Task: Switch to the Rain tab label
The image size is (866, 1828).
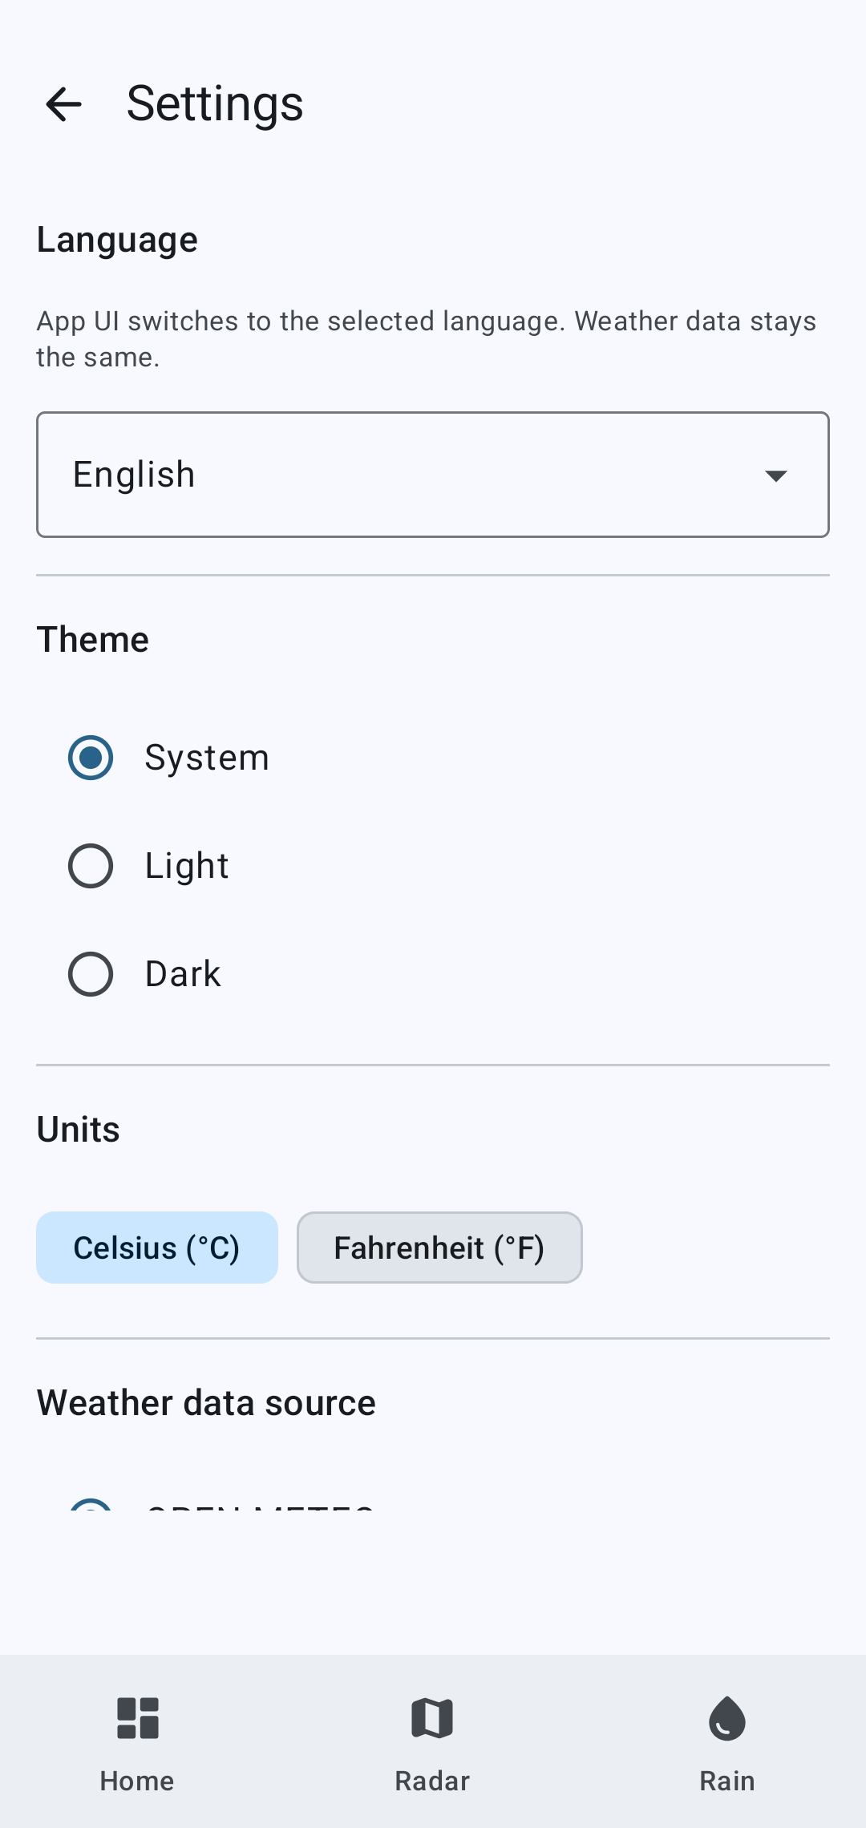Action: tap(727, 1781)
